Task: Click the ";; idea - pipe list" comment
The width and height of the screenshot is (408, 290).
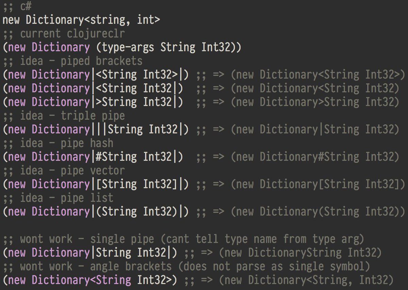Action: [x=58, y=198]
